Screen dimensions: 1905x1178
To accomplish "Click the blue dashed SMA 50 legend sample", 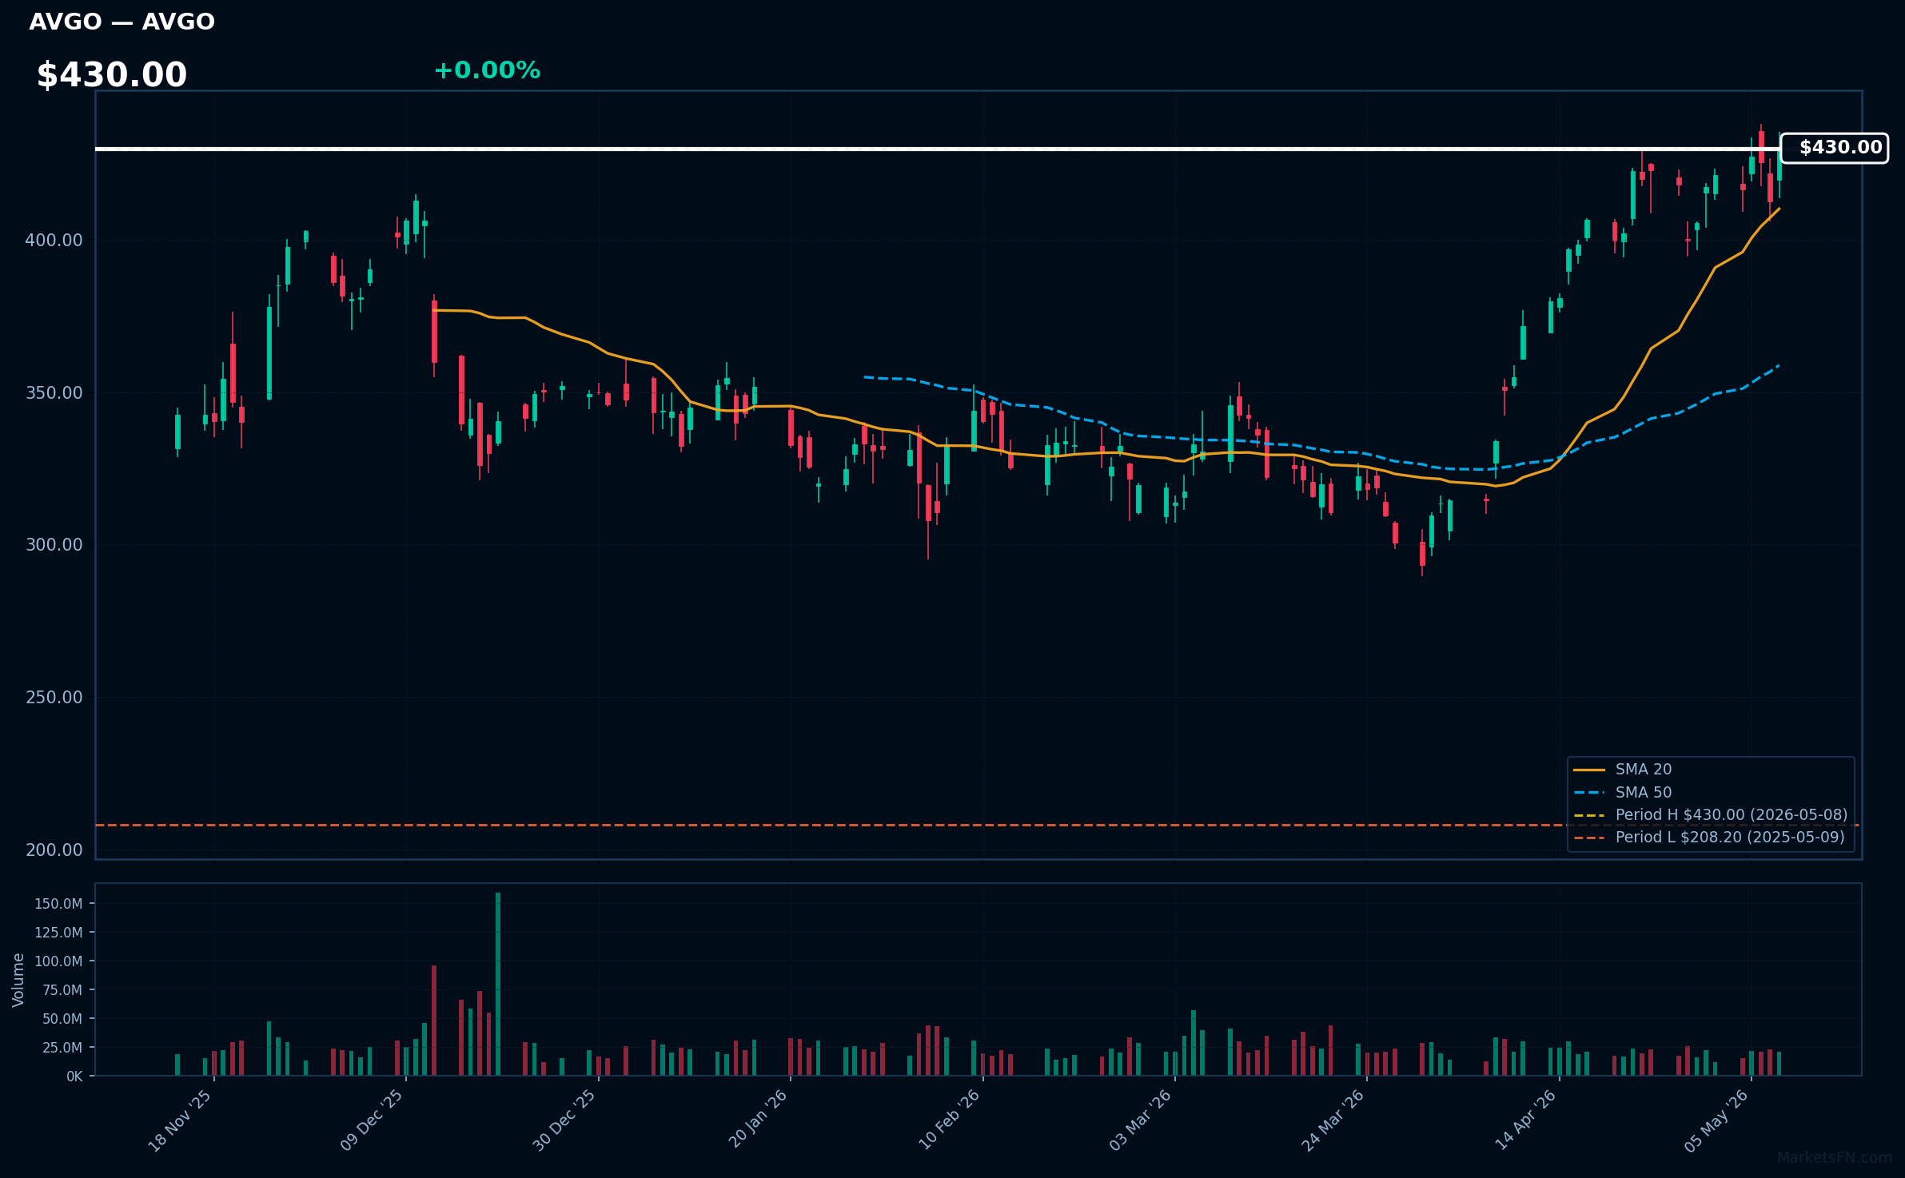I will [x=1589, y=793].
